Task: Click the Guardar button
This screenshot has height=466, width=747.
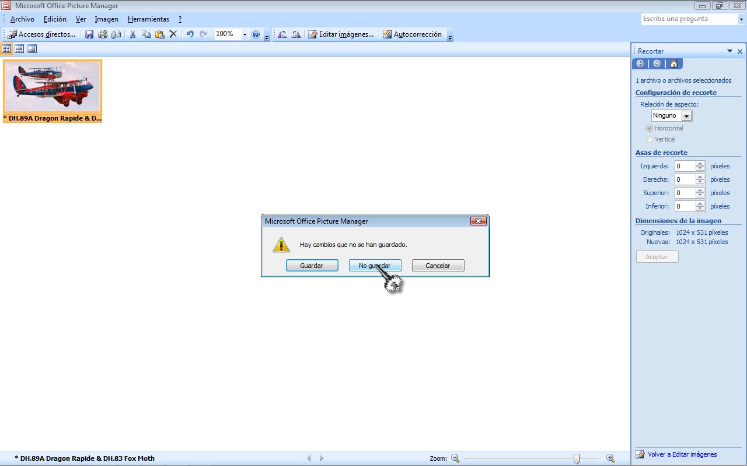Action: [312, 266]
